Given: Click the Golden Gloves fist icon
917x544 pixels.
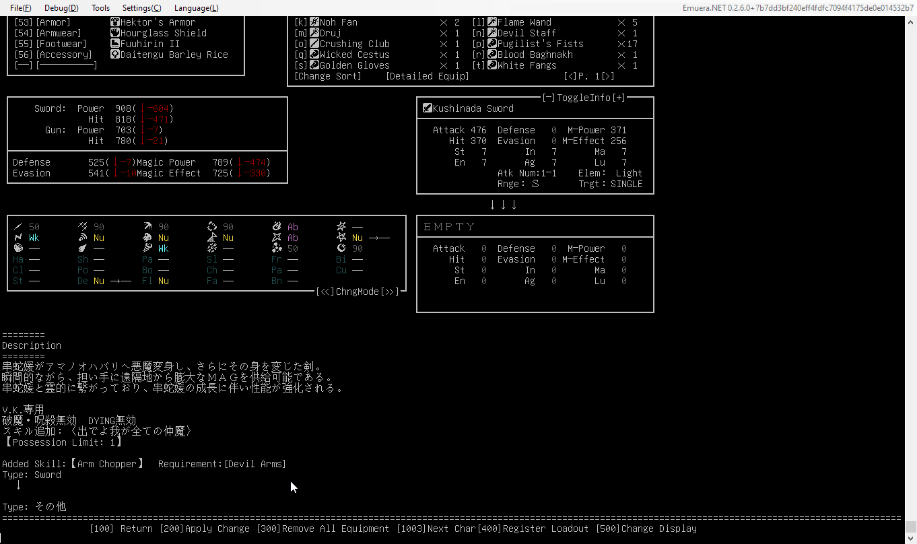Looking at the screenshot, I should pyautogui.click(x=314, y=65).
